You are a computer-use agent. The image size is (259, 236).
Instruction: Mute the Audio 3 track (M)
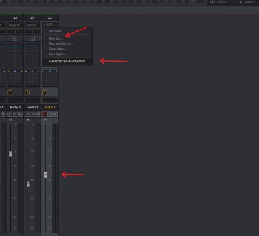[x=38, y=114]
